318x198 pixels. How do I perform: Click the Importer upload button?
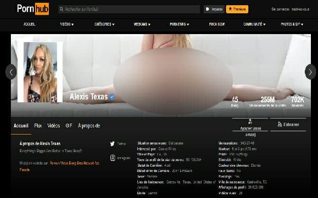(214, 9)
